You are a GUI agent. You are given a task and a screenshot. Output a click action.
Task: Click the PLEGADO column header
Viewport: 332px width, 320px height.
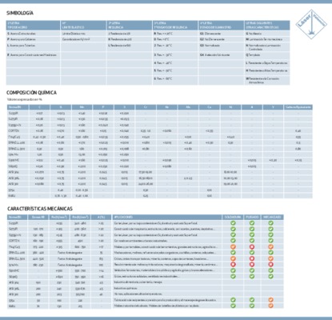coord(252,217)
